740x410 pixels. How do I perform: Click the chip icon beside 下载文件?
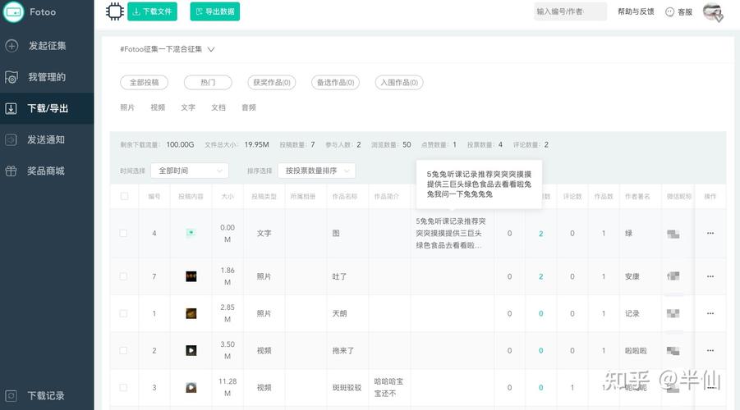[114, 11]
